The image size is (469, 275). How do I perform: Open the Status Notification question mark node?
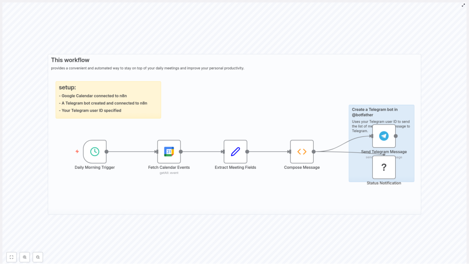coord(384,167)
